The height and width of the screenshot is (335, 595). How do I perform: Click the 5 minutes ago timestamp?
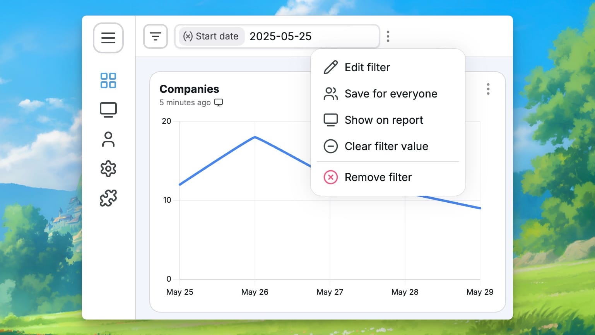point(185,103)
